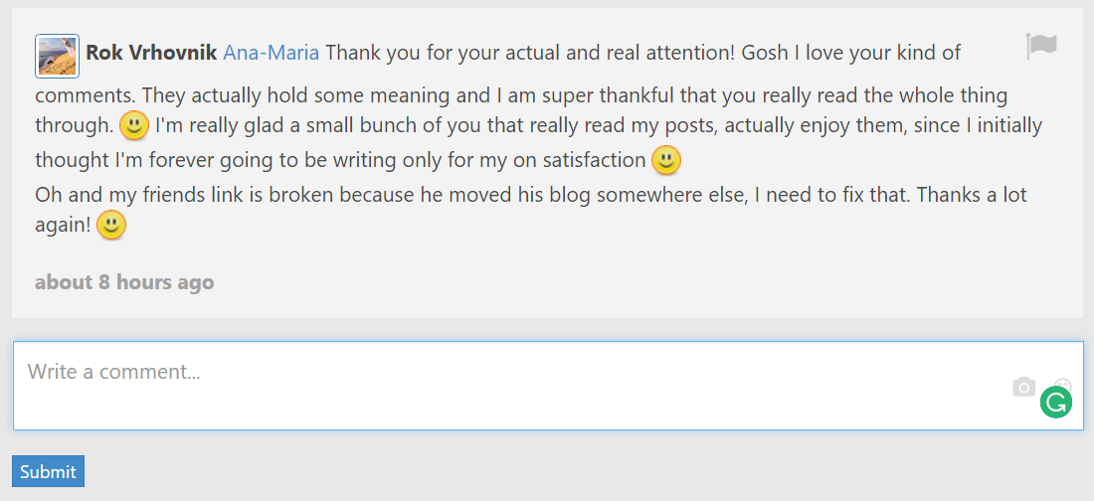1094x501 pixels.
Task: Click the smiley emoji after "through."
Action: pos(134,126)
